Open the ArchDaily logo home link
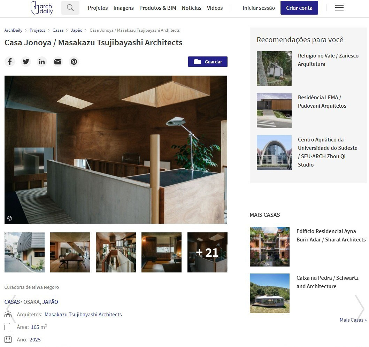Viewport: 369px width, 347px height. tap(42, 8)
